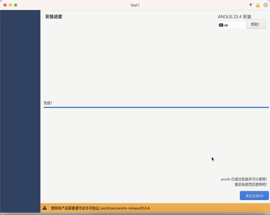Select the cn keyboard layout indicator

pyautogui.click(x=232, y=25)
